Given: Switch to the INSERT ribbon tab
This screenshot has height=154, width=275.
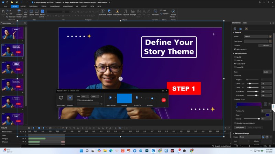Looking at the screenshot, I should 23,6.
